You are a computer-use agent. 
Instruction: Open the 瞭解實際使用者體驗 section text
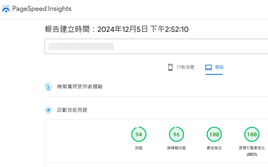[x=80, y=87]
